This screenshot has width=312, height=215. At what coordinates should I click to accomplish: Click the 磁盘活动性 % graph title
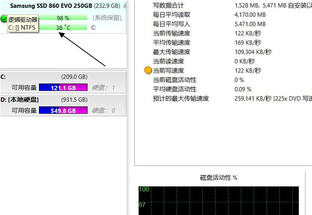218,178
